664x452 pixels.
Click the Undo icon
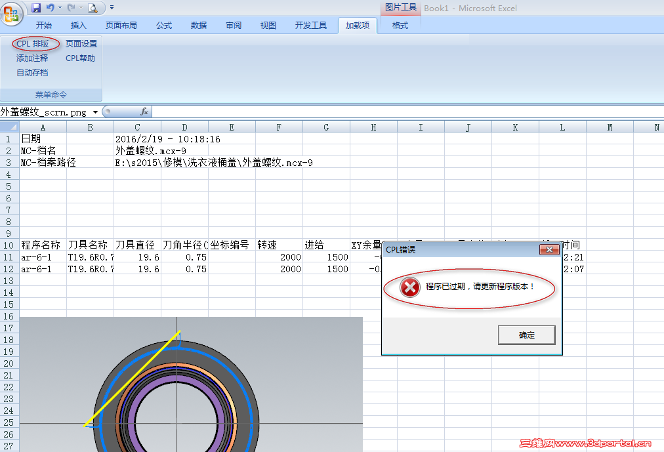click(x=51, y=8)
